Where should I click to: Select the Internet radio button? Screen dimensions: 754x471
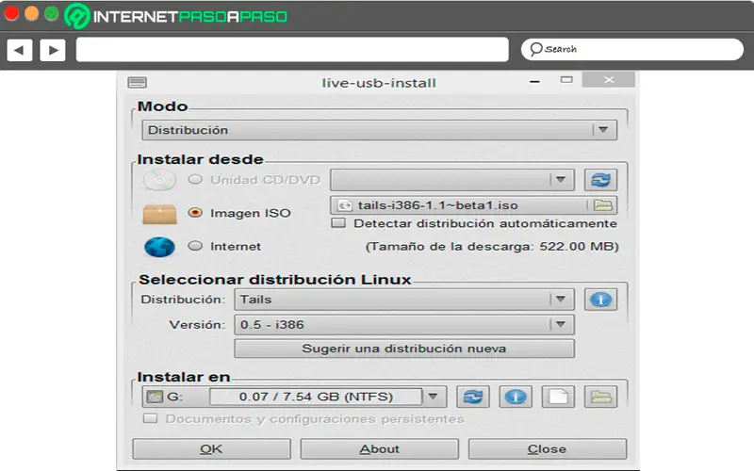point(195,246)
